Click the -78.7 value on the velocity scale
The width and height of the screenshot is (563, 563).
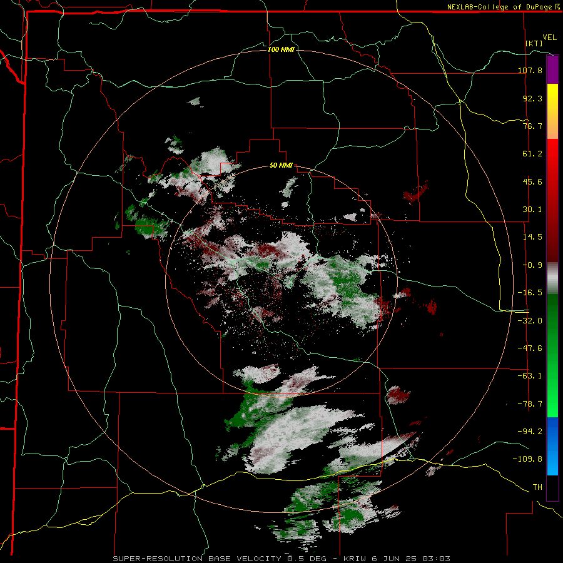coord(530,404)
